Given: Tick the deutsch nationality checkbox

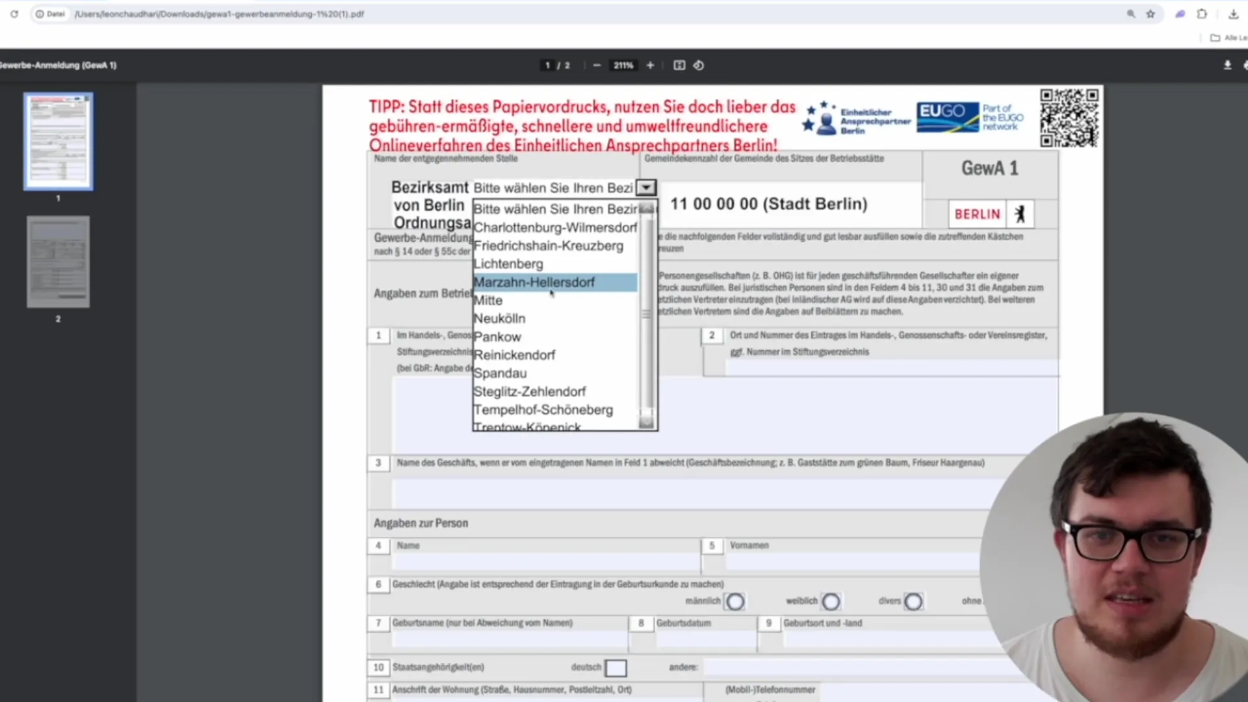Looking at the screenshot, I should (616, 668).
